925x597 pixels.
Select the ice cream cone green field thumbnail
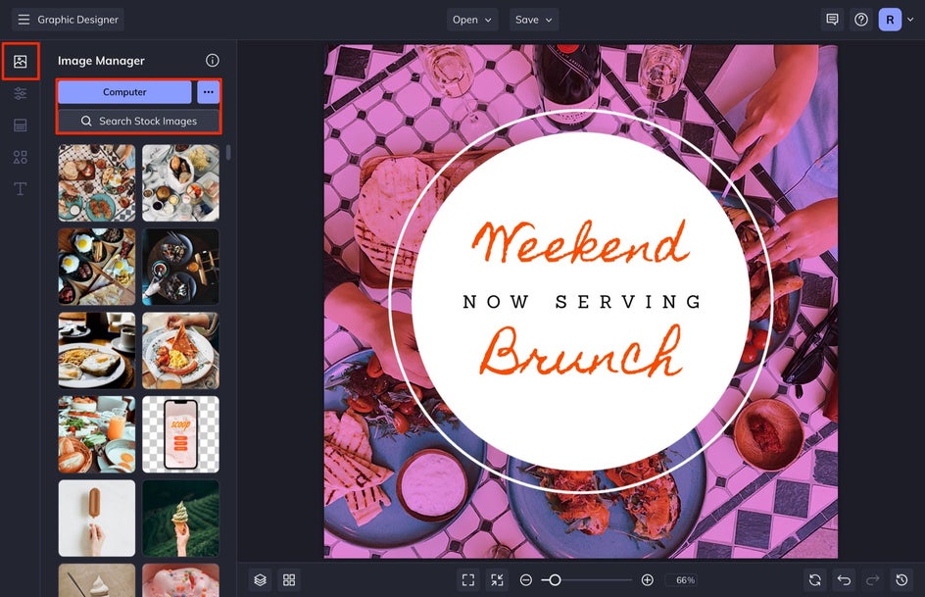pos(180,518)
